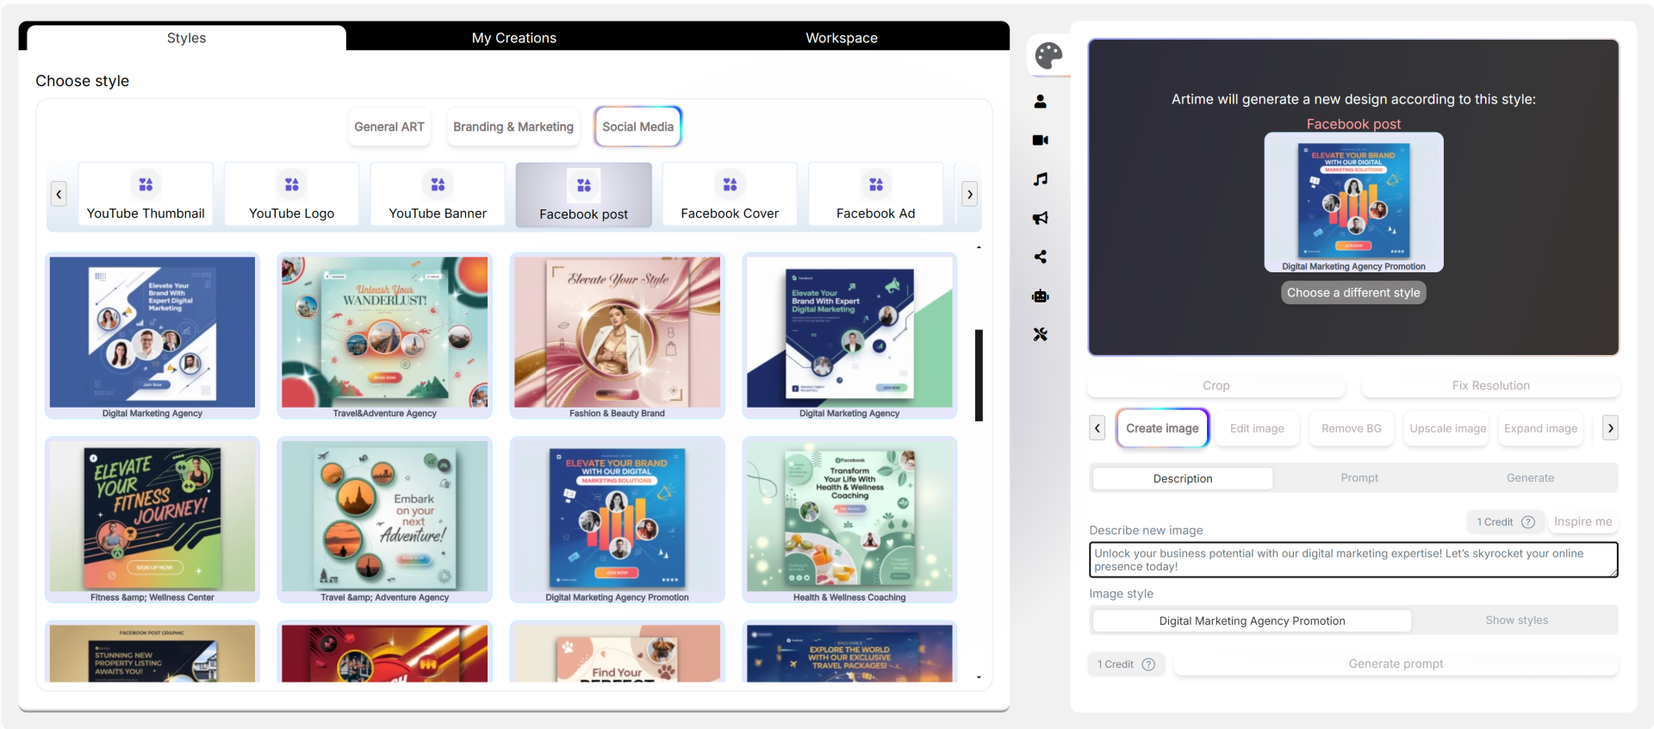This screenshot has width=1654, height=729.
Task: Select the Generate segment option
Action: [x=1530, y=478]
